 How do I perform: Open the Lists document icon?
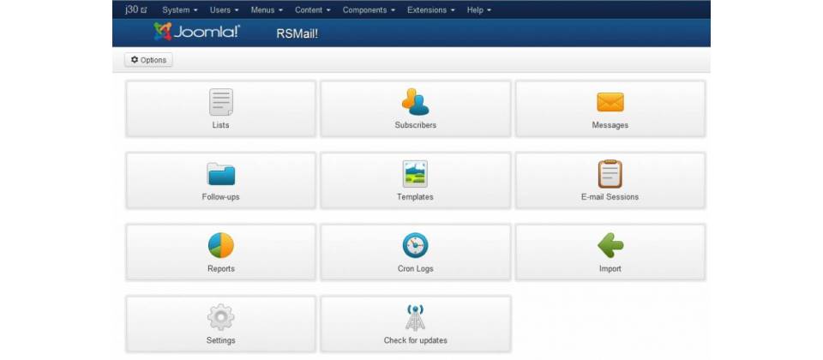221,102
